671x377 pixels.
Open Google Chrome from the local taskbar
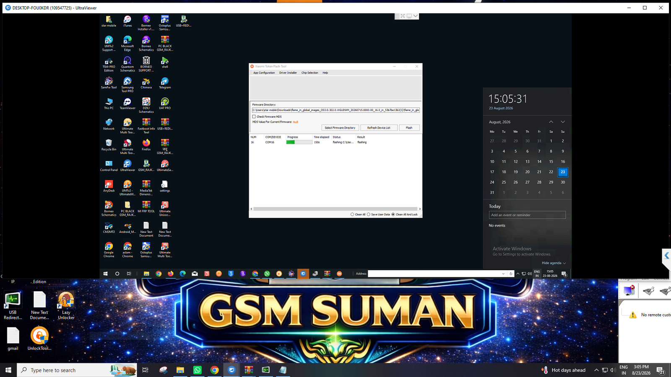[x=214, y=370]
